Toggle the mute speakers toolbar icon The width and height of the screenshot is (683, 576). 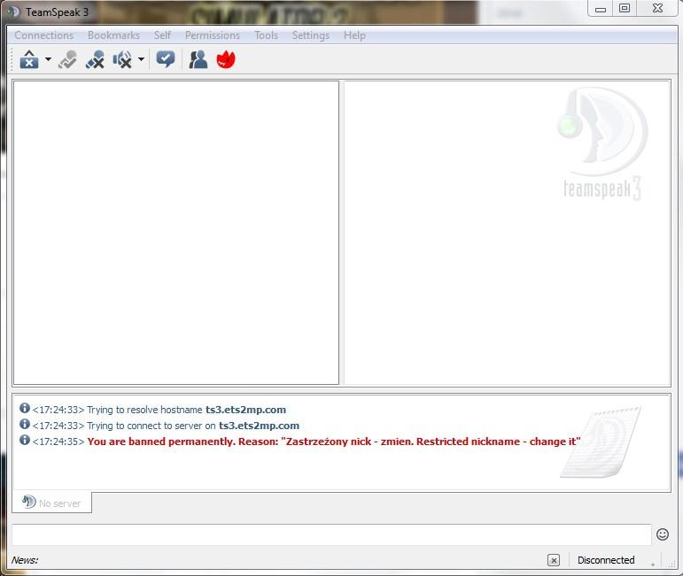click(x=122, y=60)
